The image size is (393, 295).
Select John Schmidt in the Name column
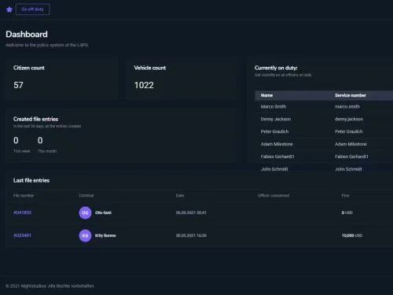tap(274, 169)
